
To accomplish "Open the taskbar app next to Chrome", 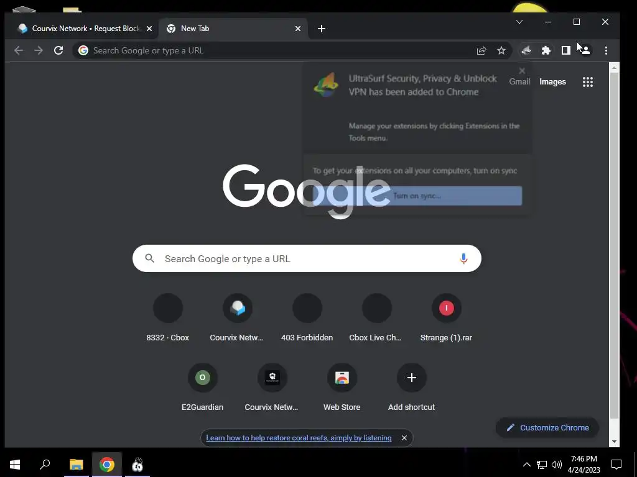I will click(137, 465).
